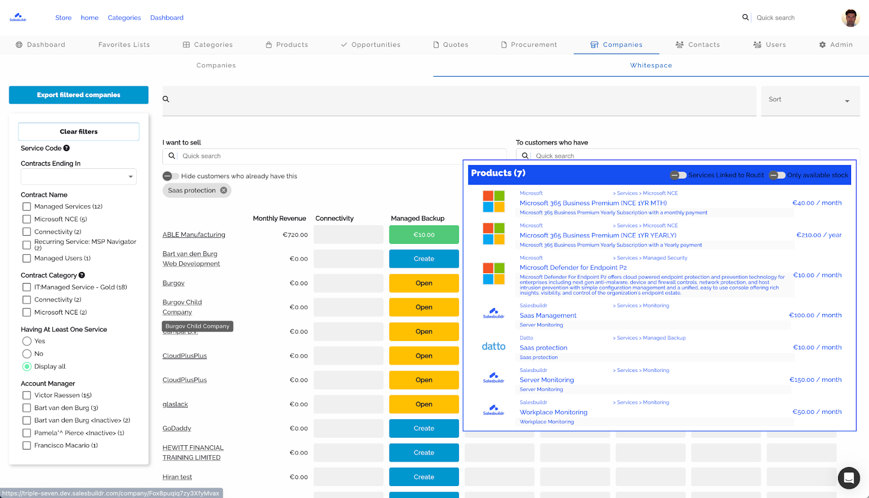Open the Store link in top header
Image resolution: width=869 pixels, height=498 pixels.
coord(64,17)
